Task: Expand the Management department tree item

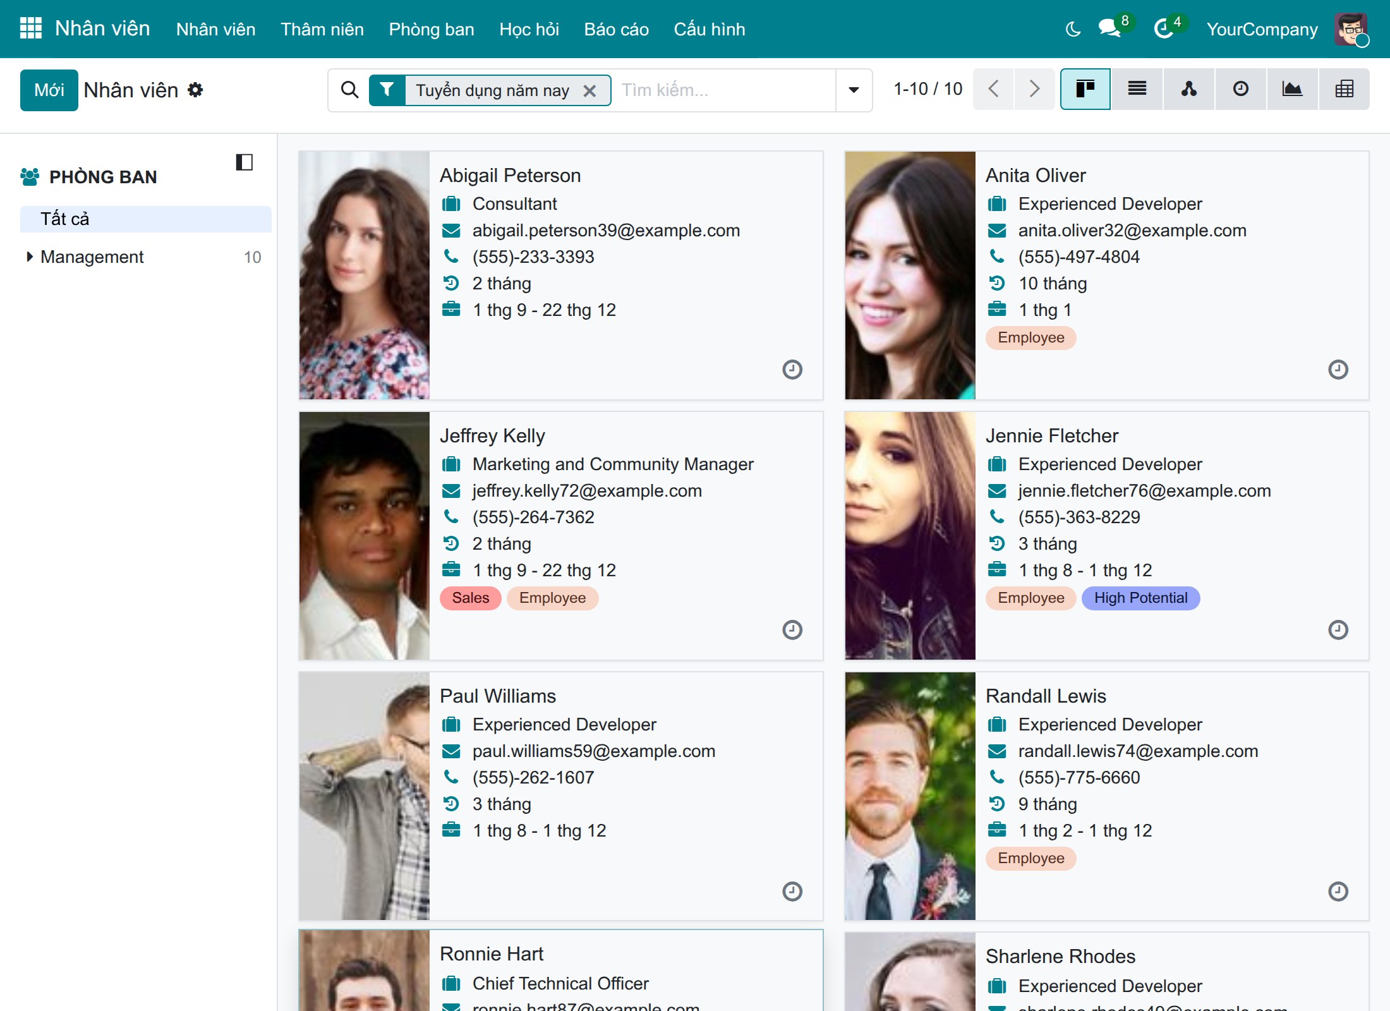Action: click(x=30, y=257)
